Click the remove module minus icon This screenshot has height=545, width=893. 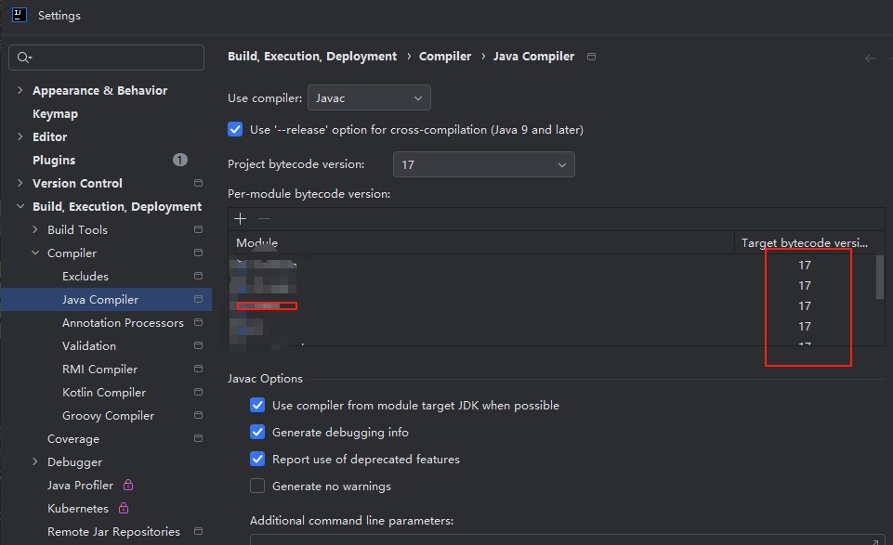point(264,218)
